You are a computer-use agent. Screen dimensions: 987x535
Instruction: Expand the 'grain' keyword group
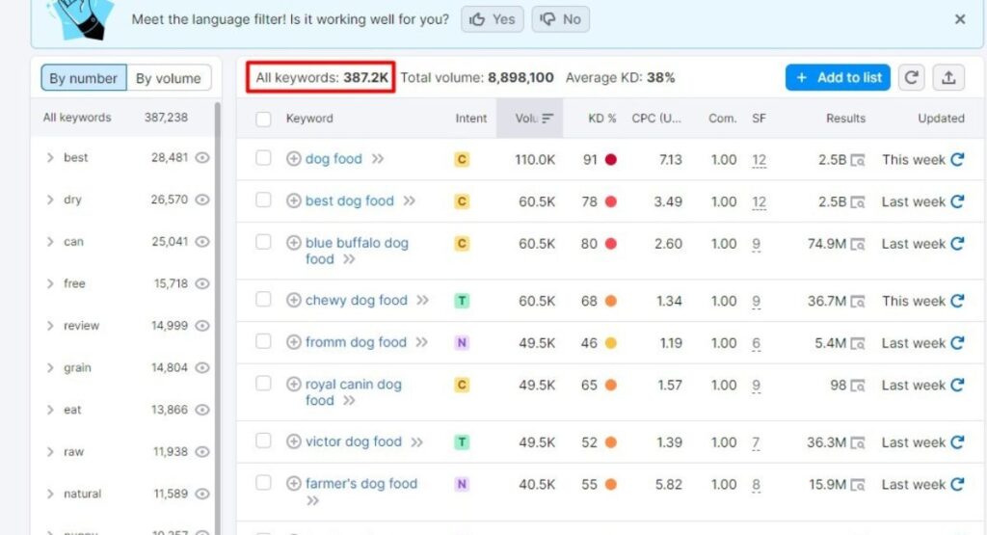(x=50, y=367)
